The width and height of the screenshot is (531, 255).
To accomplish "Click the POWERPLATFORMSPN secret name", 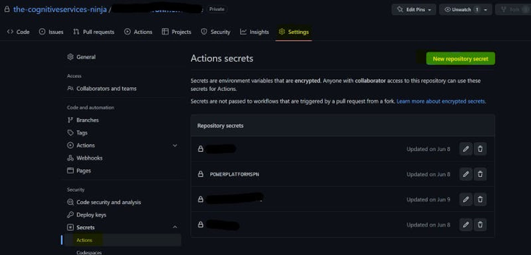I will (x=235, y=174).
